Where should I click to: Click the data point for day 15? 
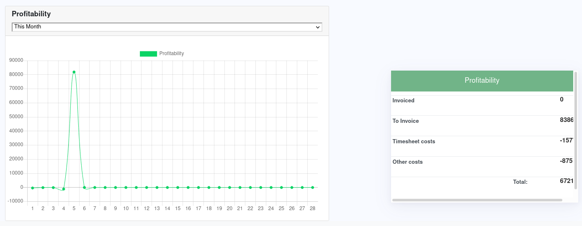178,188
